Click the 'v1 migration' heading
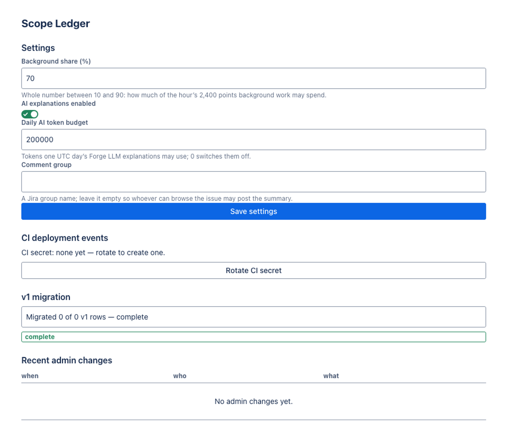Viewport: 507px width, 437px height. pos(46,297)
